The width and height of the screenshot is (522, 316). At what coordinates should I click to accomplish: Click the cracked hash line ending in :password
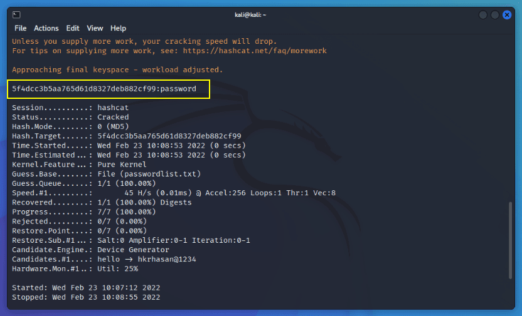104,89
